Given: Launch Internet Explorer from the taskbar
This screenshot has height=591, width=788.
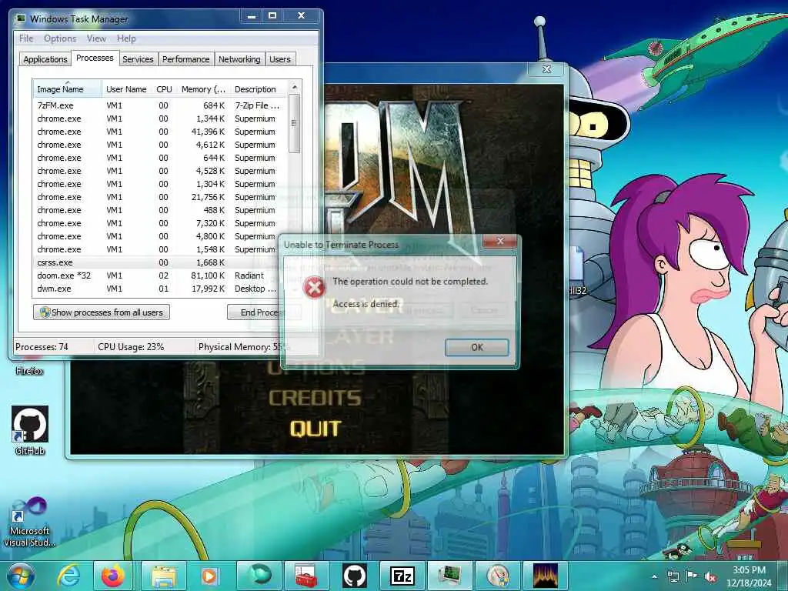Looking at the screenshot, I should [x=68, y=576].
